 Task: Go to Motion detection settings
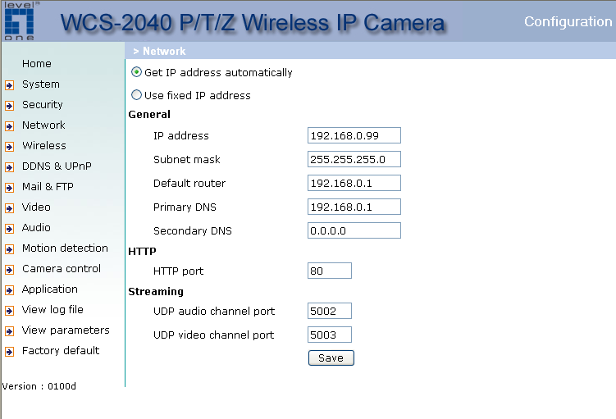(x=65, y=248)
